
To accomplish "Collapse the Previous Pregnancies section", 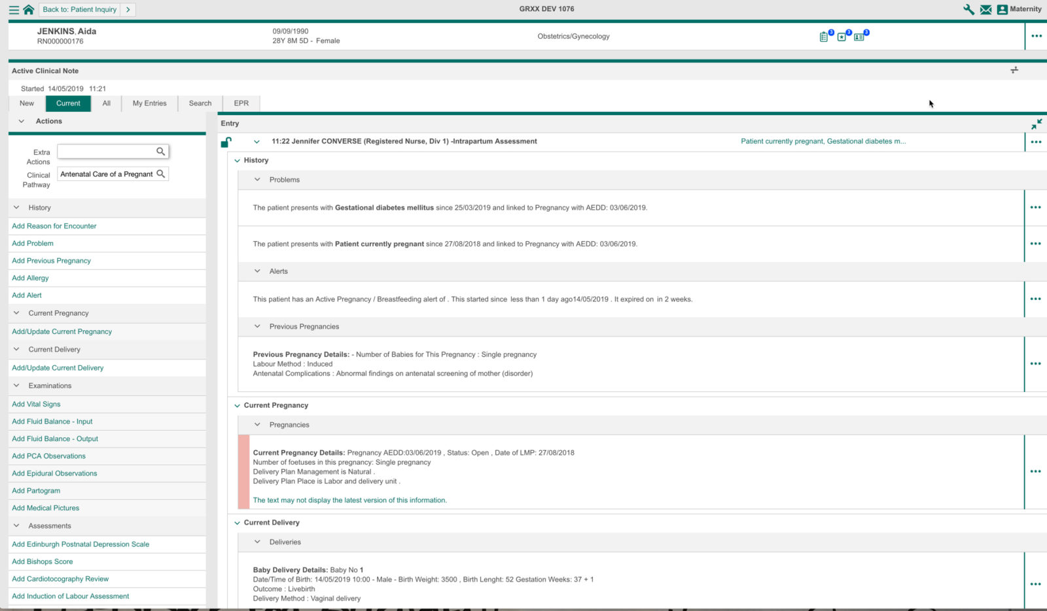I will (258, 326).
